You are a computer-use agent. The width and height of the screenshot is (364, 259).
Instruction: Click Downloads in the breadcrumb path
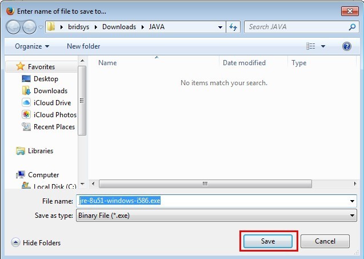click(119, 27)
